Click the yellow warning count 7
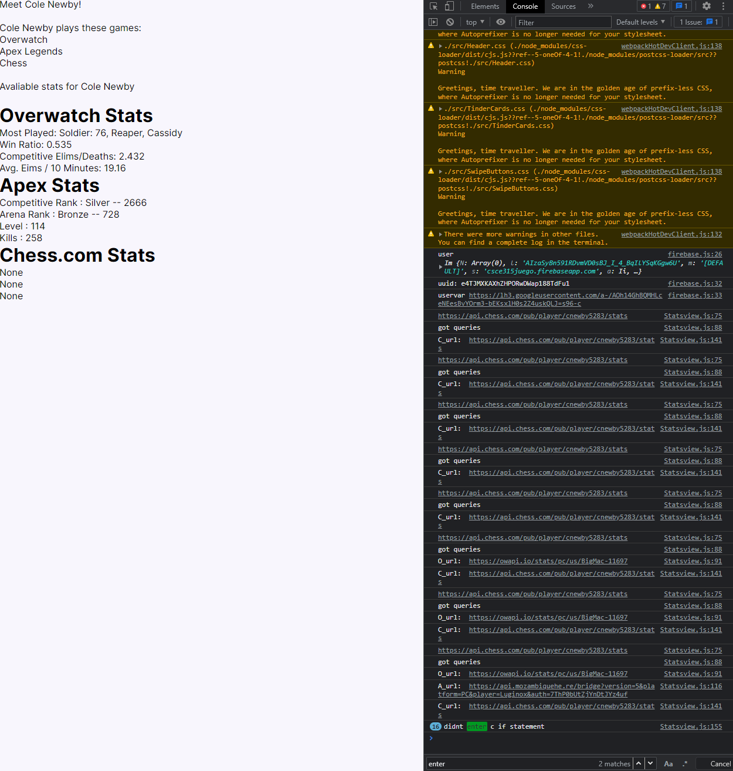 point(660,6)
